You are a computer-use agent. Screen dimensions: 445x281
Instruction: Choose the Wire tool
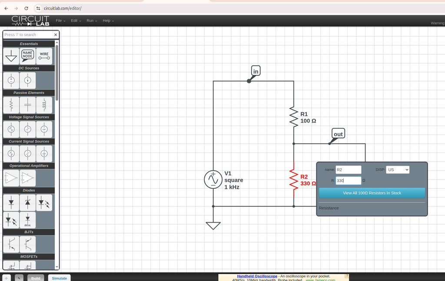pyautogui.click(x=44, y=56)
